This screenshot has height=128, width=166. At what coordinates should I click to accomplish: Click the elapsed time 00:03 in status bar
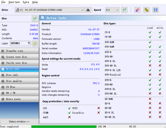click(132, 126)
